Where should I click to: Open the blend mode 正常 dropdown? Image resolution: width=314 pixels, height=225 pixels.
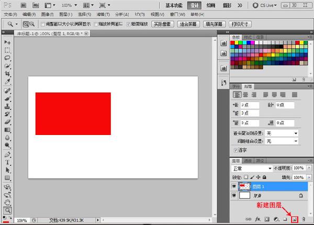tap(252, 168)
